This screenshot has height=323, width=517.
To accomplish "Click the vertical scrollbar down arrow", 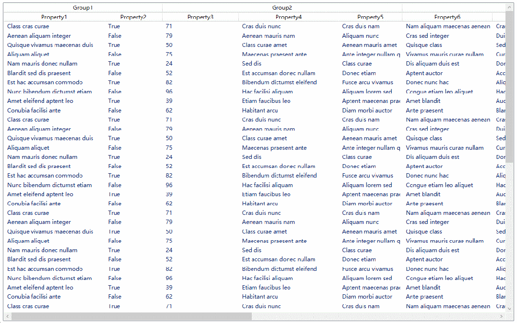I will click(509, 309).
